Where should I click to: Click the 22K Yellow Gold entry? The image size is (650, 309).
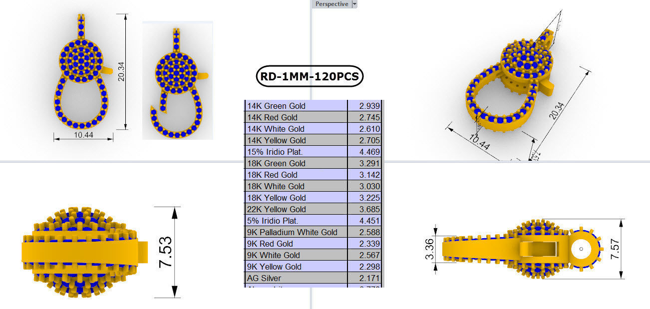pos(314,209)
